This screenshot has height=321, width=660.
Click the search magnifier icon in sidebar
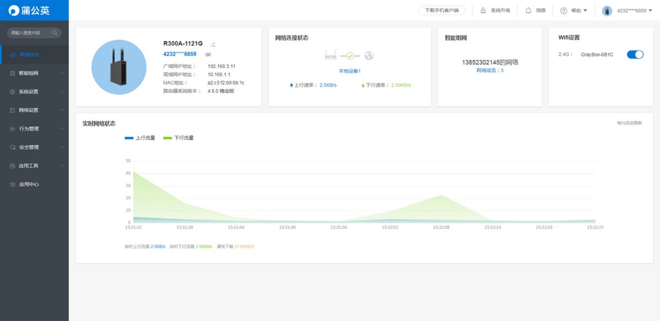55,33
